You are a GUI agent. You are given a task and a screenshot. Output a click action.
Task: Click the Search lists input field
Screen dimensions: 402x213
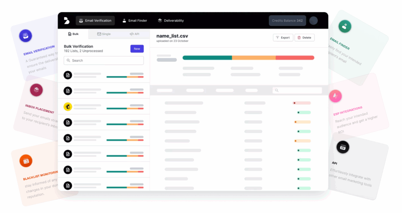104,61
